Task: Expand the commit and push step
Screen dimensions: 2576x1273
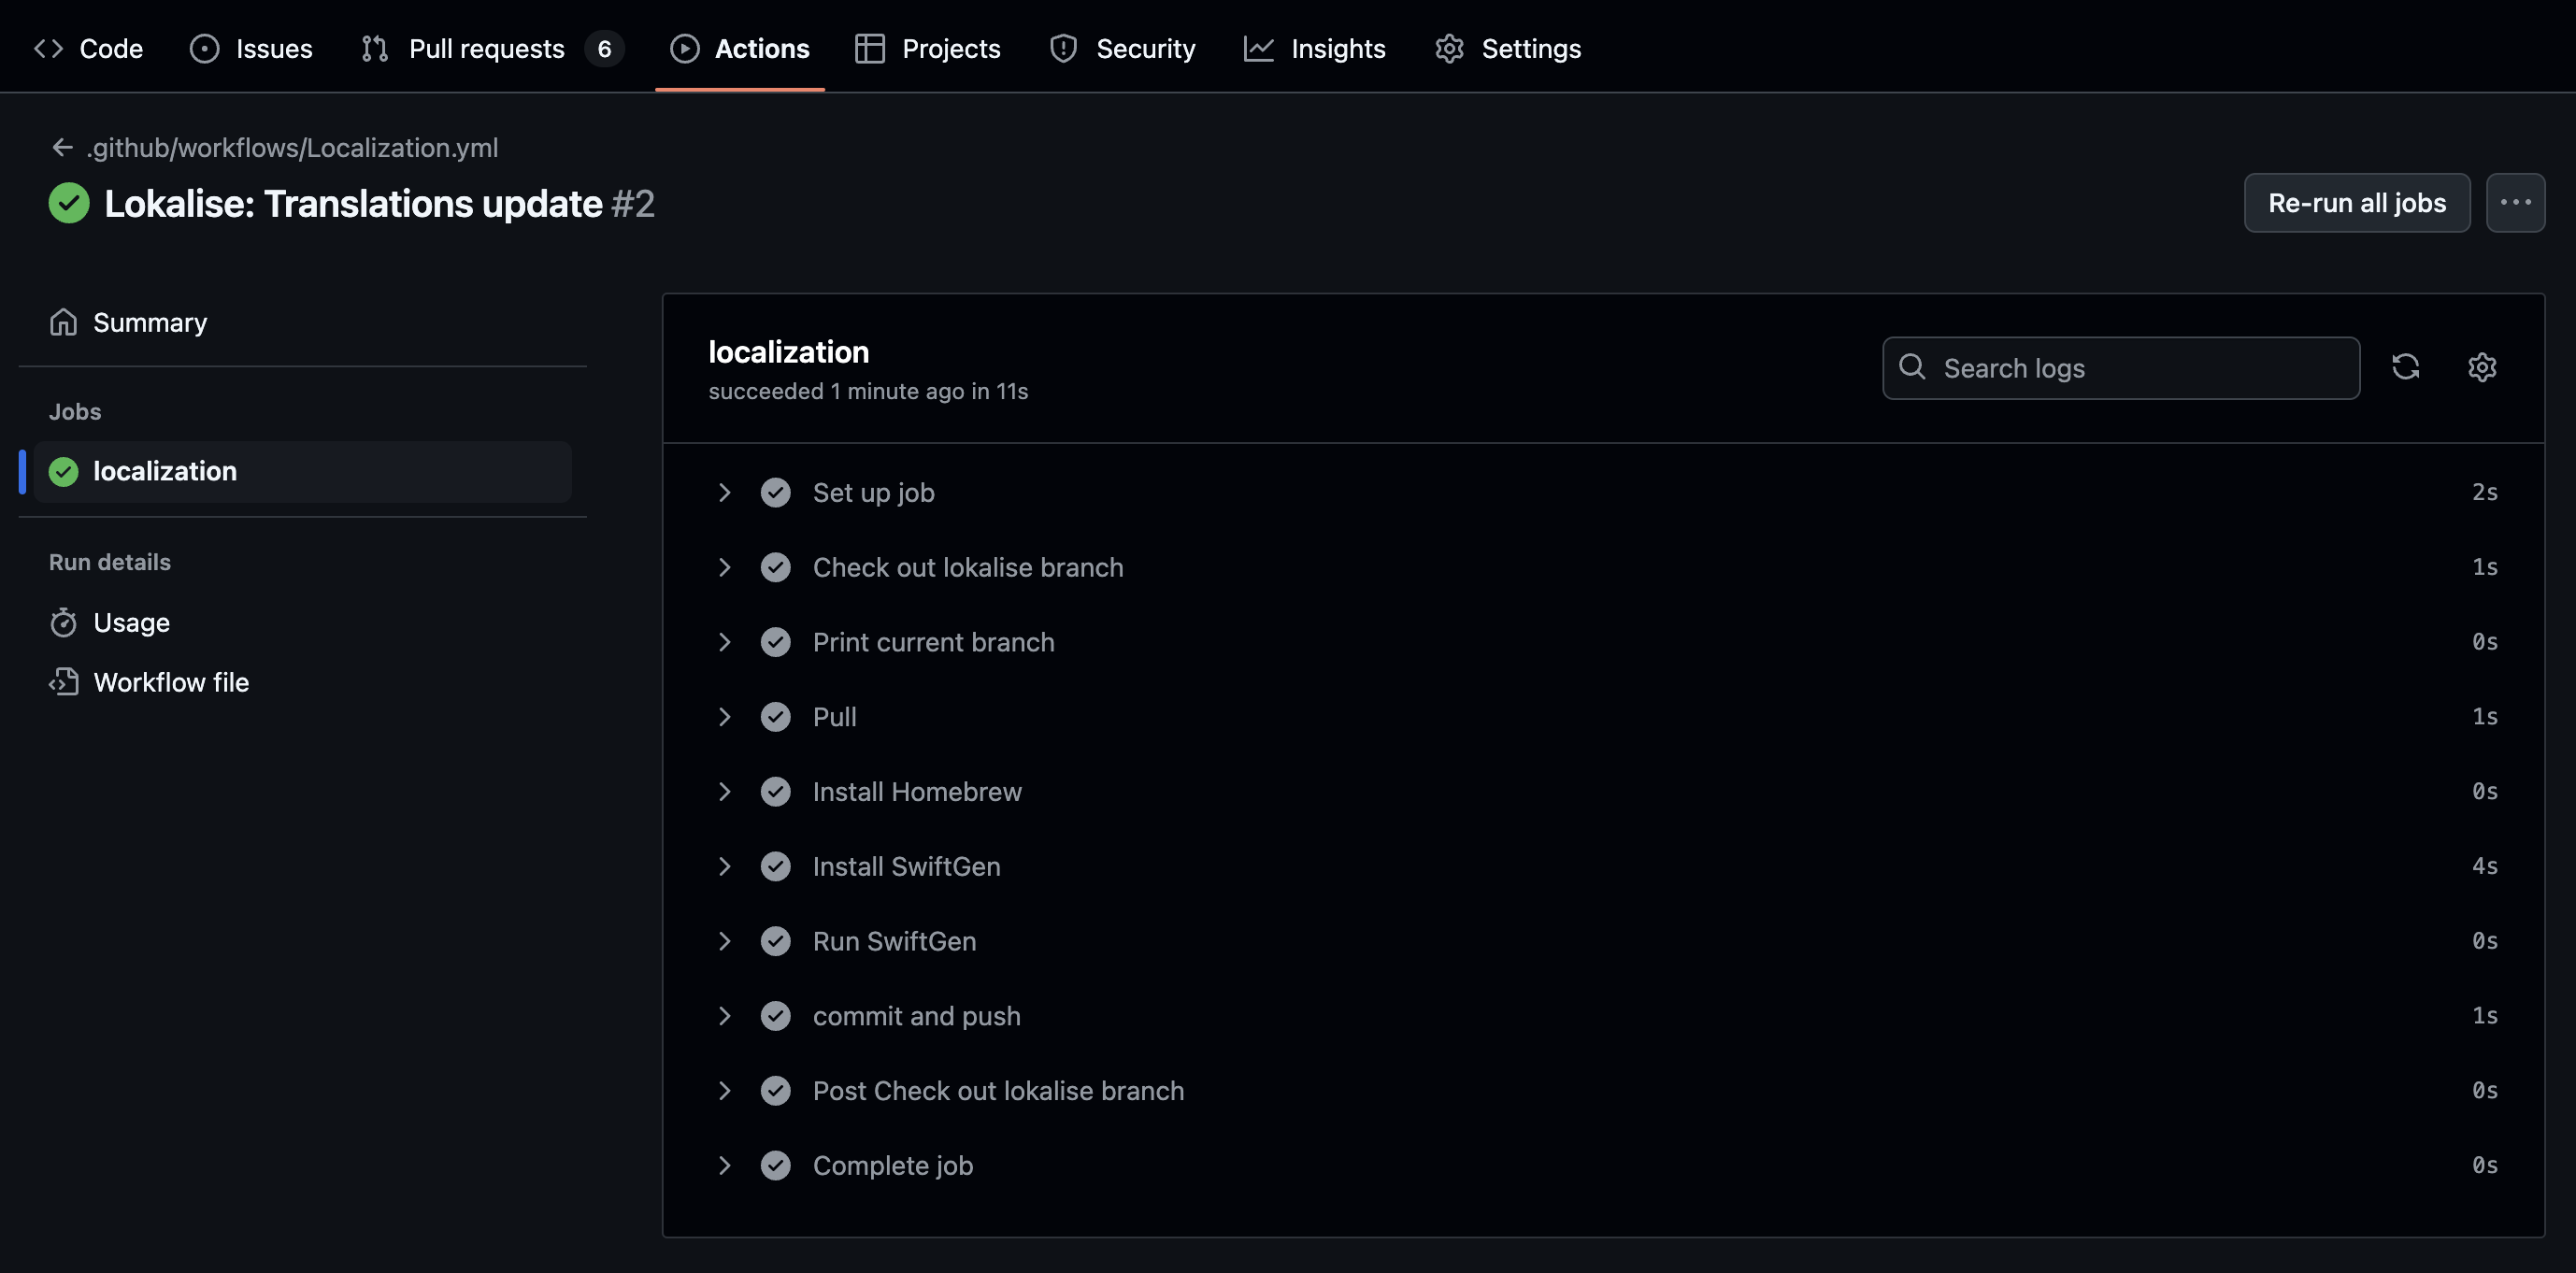Action: point(725,1016)
